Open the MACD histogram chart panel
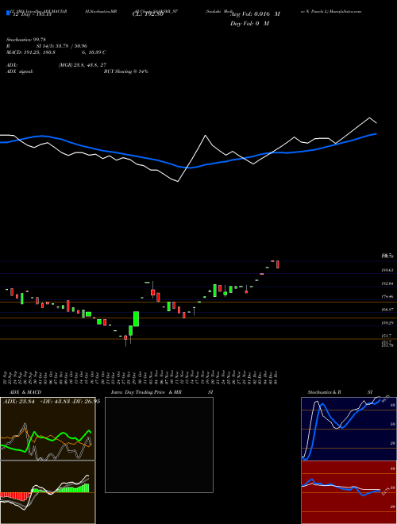This screenshot has width=397, height=524. (48, 492)
